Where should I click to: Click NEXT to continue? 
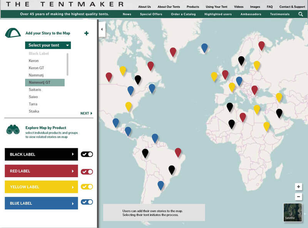tap(86, 113)
